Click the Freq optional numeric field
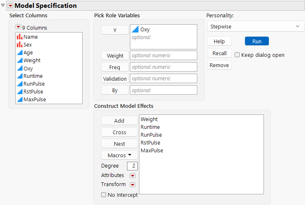Viewport: 305px width, 205px height. pos(163,67)
